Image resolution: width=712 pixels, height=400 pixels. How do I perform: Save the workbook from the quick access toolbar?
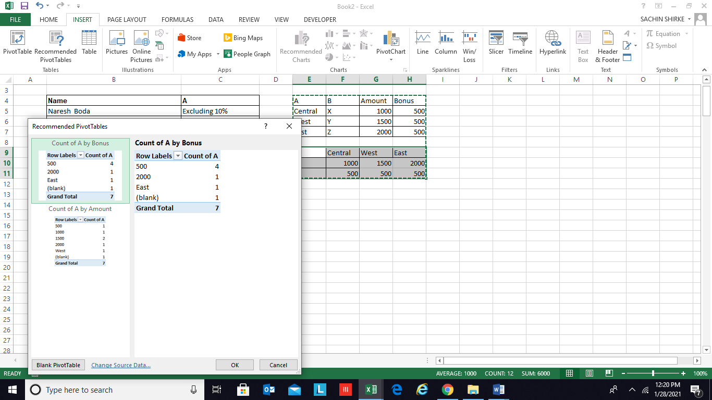coord(24,6)
